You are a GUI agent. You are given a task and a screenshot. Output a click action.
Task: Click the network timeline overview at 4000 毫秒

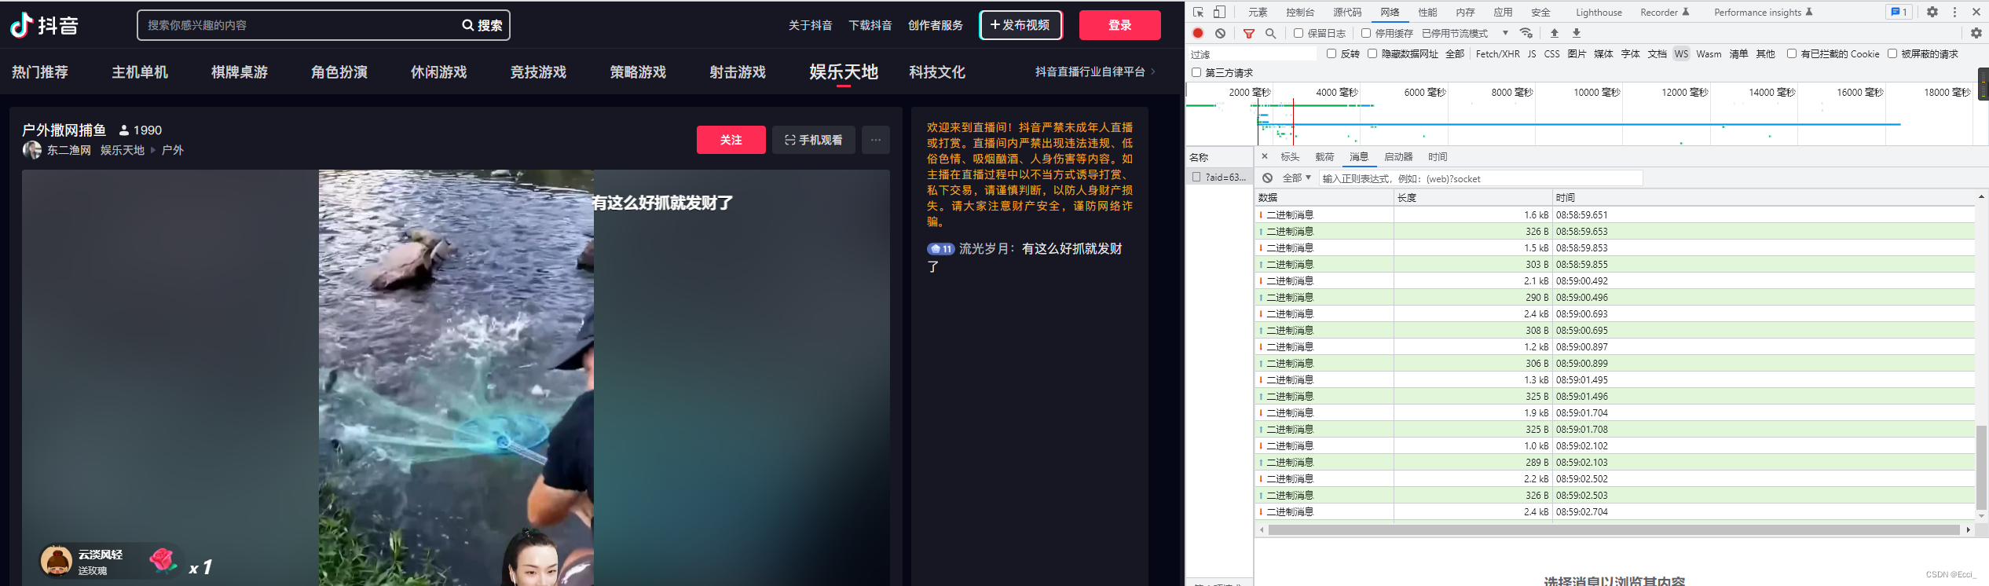pyautogui.click(x=1336, y=92)
